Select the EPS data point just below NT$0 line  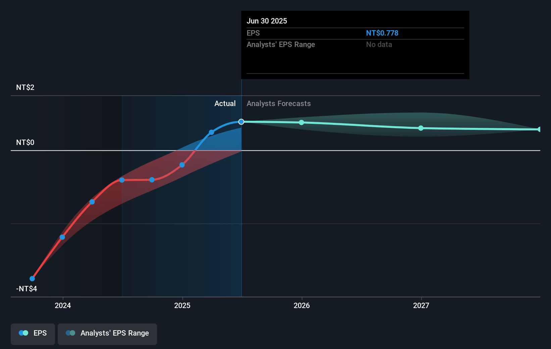tap(182, 165)
